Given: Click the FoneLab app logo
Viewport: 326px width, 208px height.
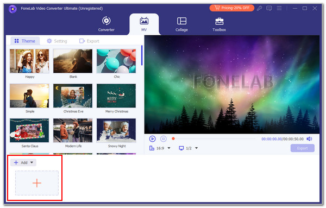Looking at the screenshot, I should (12, 9).
